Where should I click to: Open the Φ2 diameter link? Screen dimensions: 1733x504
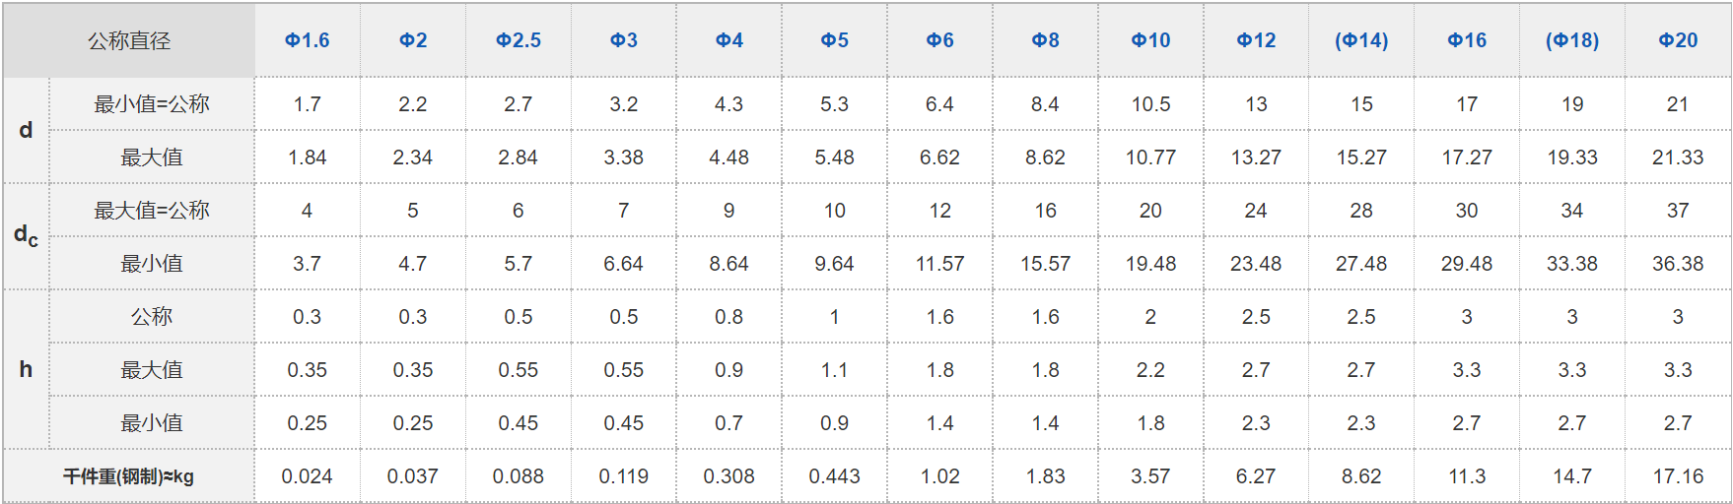click(x=413, y=40)
